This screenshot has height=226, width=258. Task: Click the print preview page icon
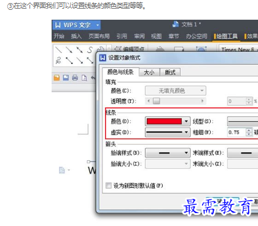click(x=84, y=78)
